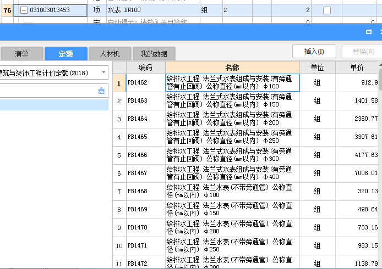Collapse the 031003013453 tree node

pyautogui.click(x=24, y=10)
